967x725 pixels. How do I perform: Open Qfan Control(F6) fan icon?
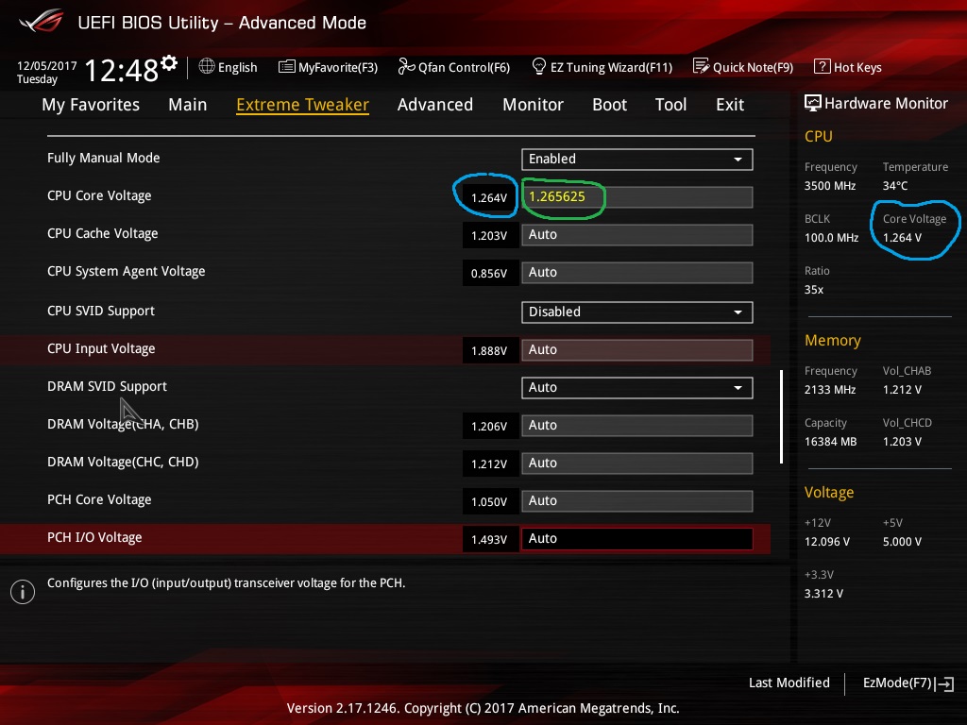(x=406, y=66)
